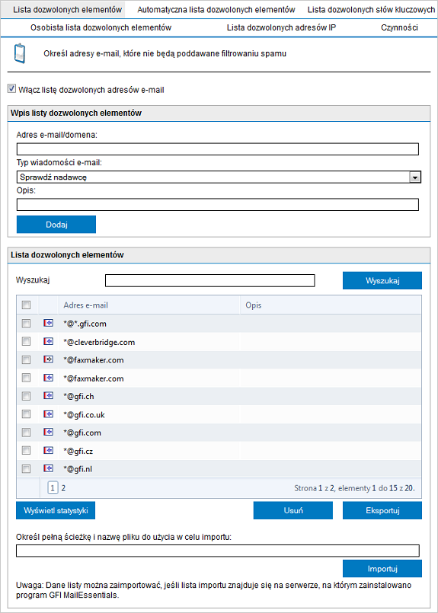Click the blue 'Wyszukaj' button
Viewport: 438px width, 613px height.
coord(382,281)
